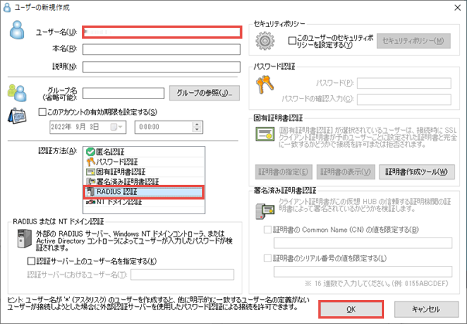
Task: Select 署名済み証明書認証 list entry
Action: (x=129, y=182)
